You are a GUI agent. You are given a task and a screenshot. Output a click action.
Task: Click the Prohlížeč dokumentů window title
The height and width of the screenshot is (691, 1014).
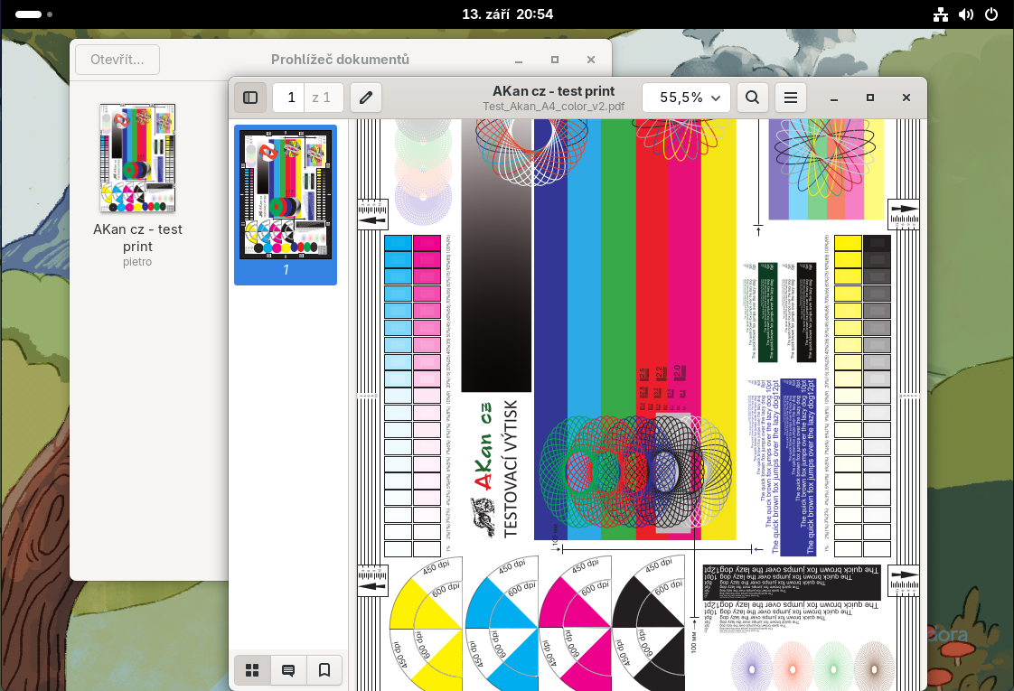point(340,60)
